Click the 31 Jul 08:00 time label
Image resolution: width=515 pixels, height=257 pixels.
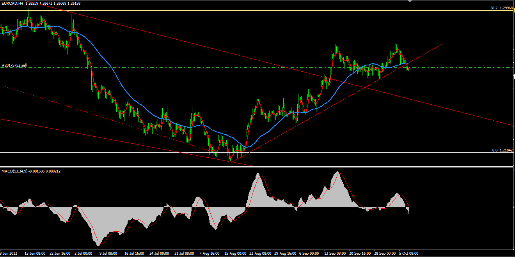[x=184, y=253]
